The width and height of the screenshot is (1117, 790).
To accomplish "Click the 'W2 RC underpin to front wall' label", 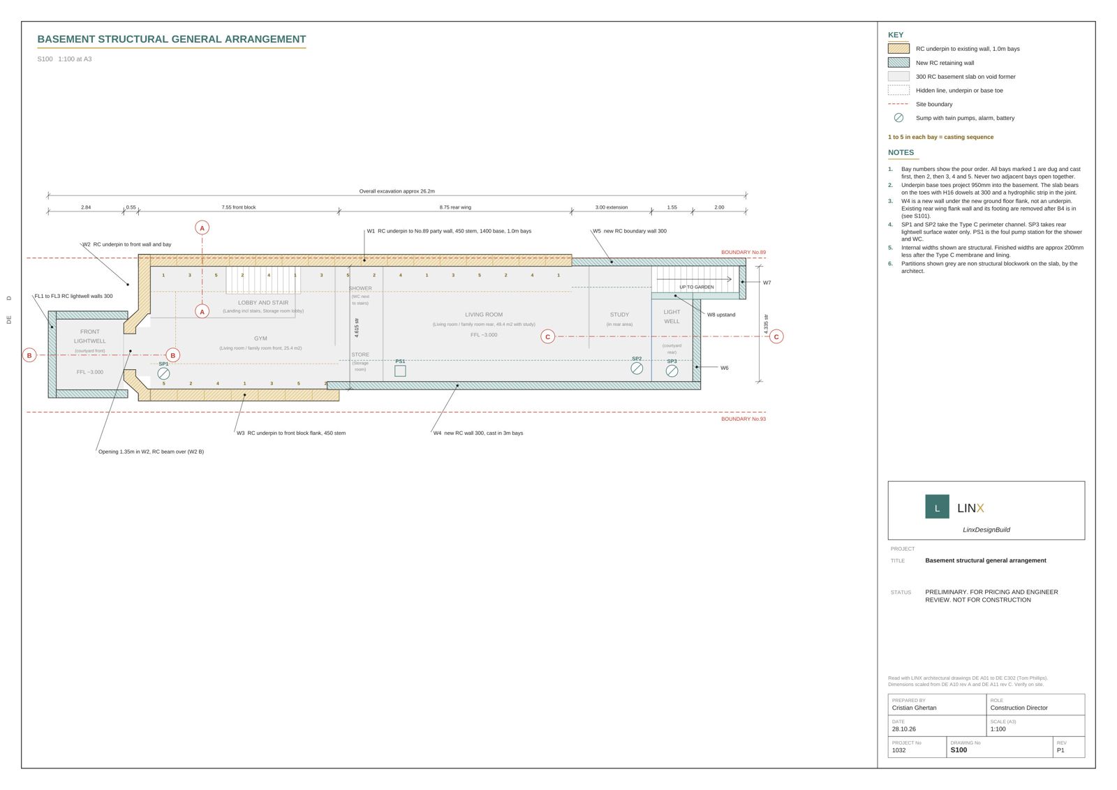I will pos(127,244).
